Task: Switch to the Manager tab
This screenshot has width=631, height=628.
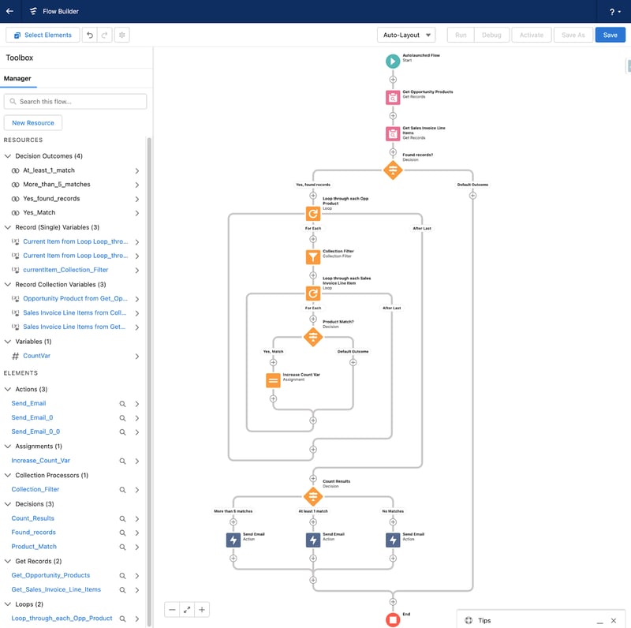Action: pyautogui.click(x=17, y=78)
